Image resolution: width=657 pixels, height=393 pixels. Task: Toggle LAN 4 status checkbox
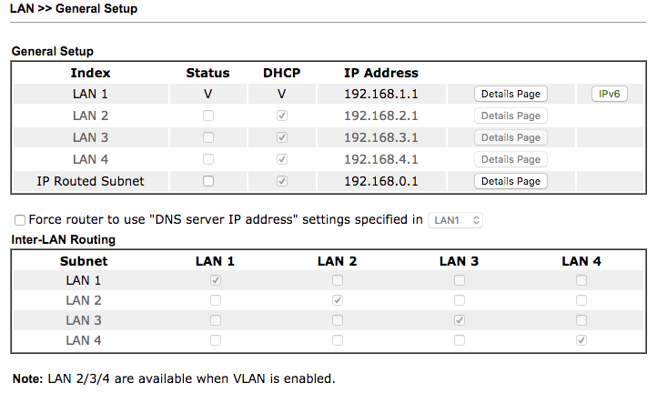tap(208, 159)
